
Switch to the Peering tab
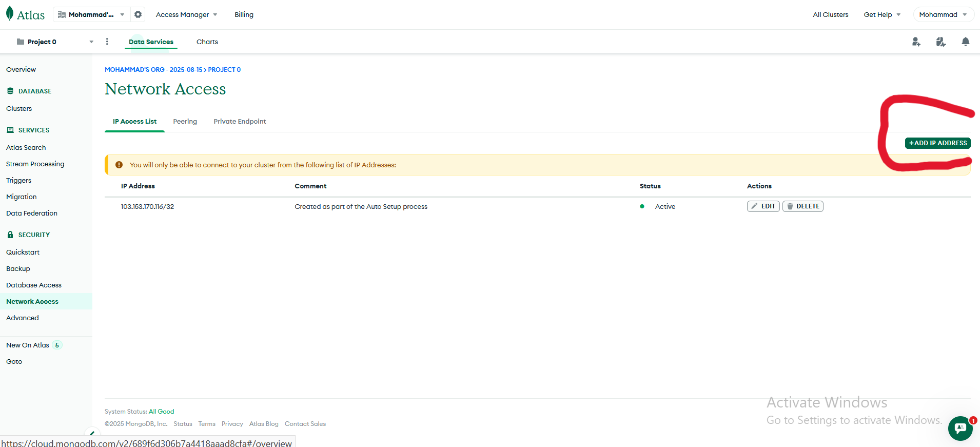185,122
